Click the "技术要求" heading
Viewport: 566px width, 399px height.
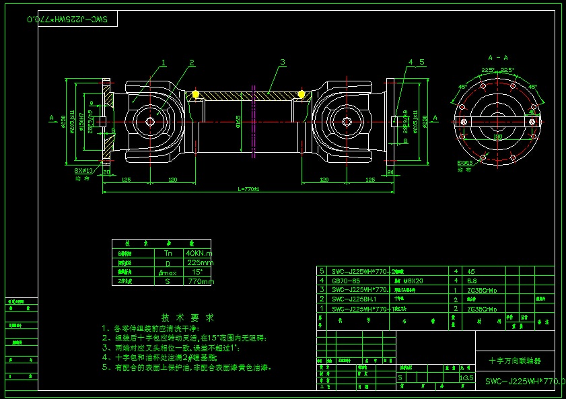click(x=188, y=318)
